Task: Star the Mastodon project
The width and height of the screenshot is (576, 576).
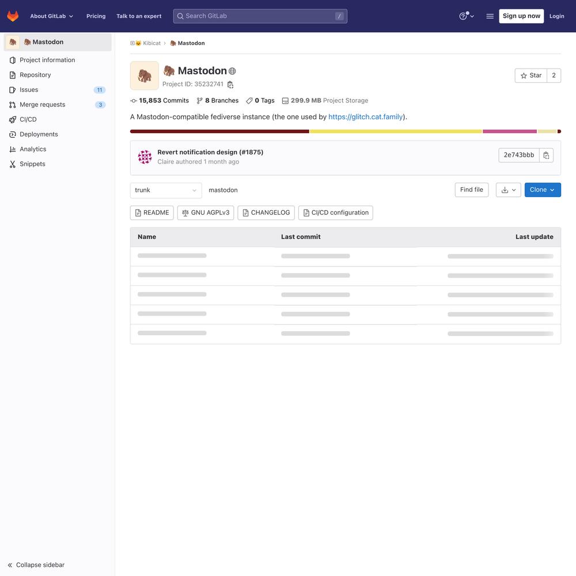Action: pyautogui.click(x=531, y=75)
